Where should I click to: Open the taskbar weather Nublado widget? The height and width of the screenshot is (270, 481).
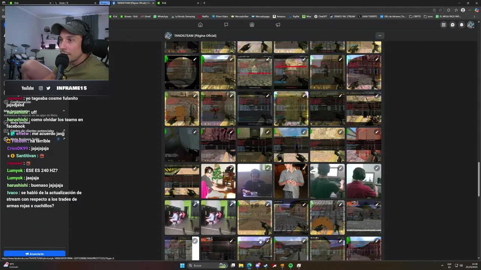[11, 265]
